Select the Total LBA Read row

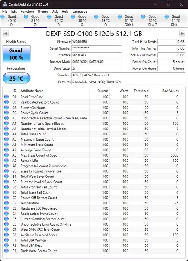pos(92,245)
